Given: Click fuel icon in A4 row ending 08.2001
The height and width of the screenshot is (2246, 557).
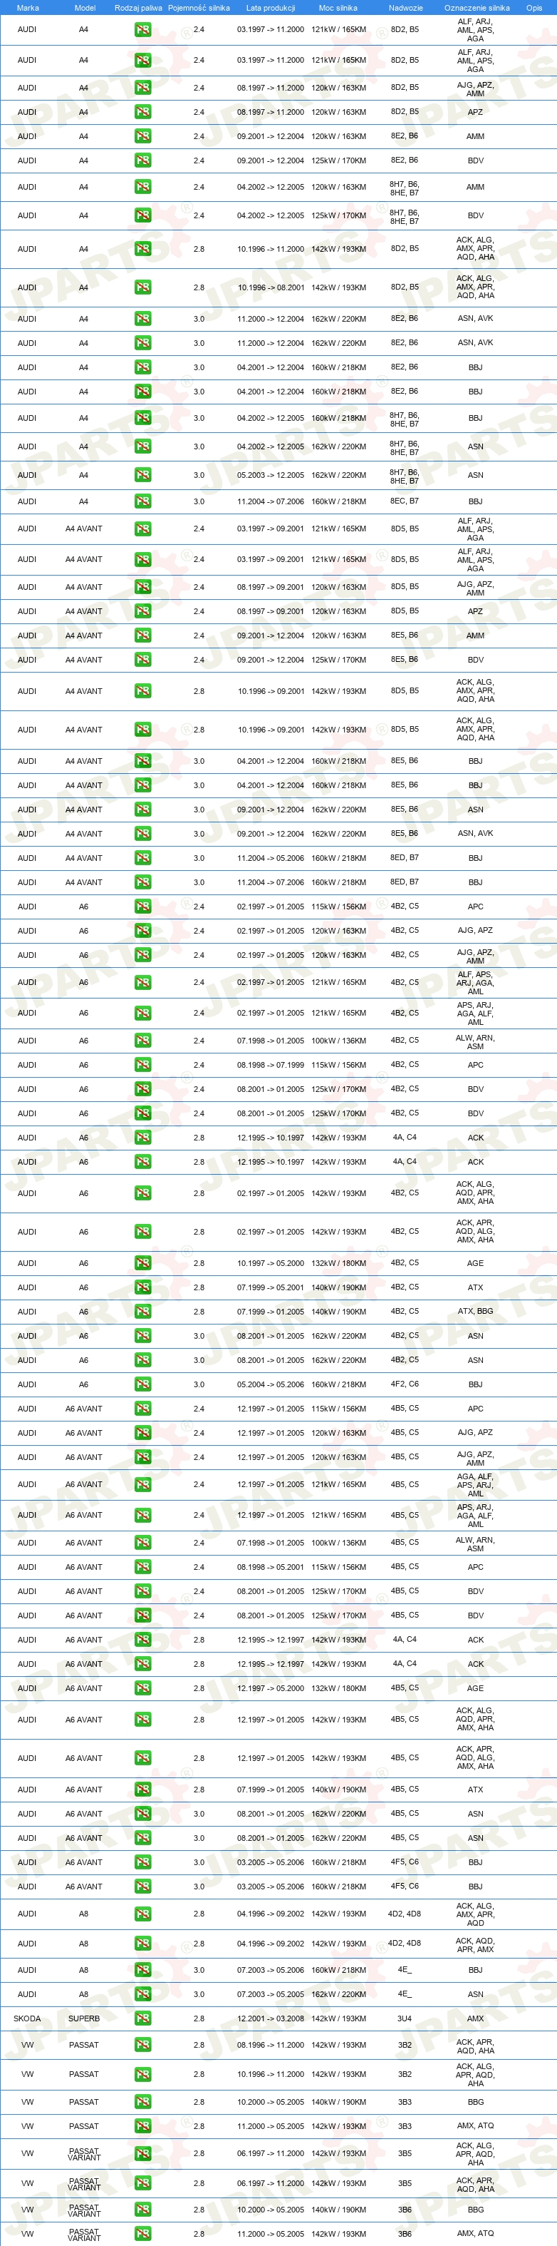Looking at the screenshot, I should pos(142,287).
